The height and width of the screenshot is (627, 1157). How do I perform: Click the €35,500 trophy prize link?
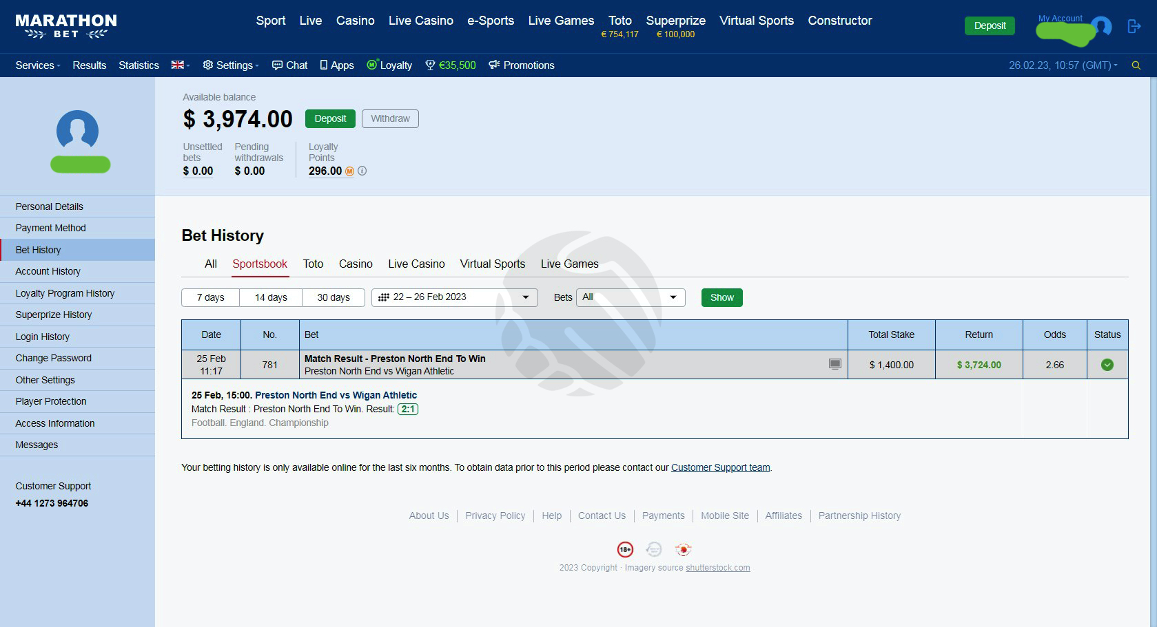click(451, 65)
